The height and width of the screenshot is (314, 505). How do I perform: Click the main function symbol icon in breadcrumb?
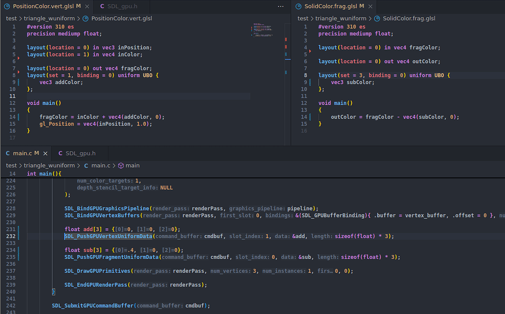[120, 166]
